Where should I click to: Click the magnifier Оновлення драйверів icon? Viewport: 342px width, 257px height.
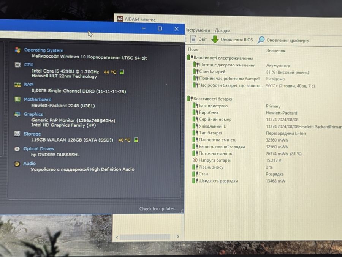pyautogui.click(x=261, y=40)
